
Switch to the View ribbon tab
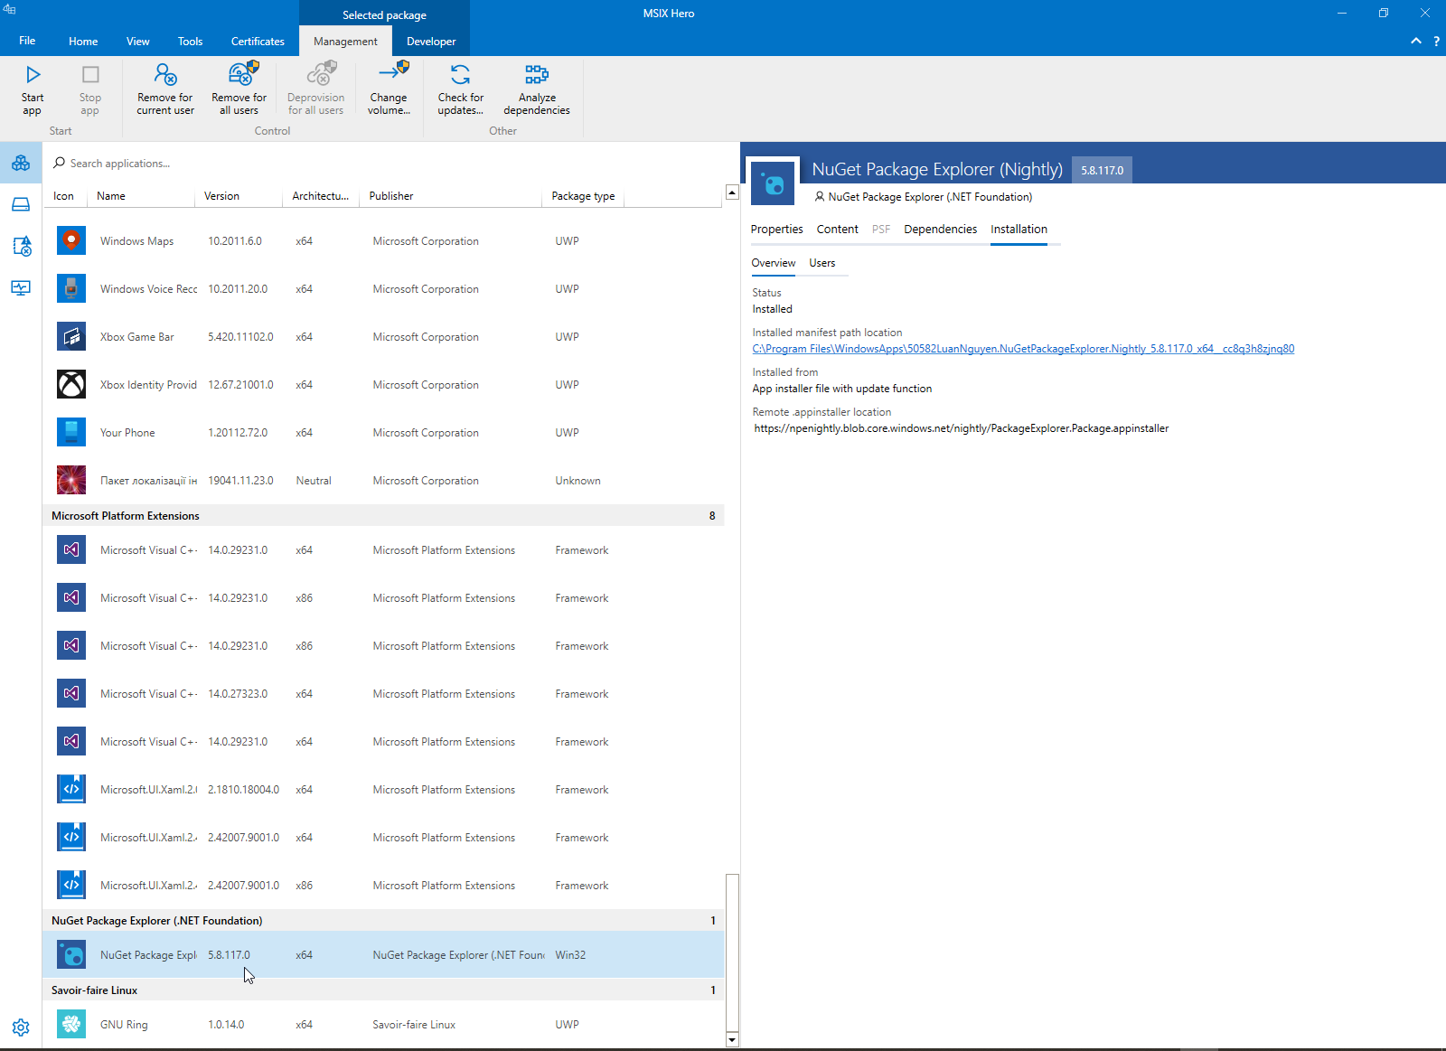138,41
